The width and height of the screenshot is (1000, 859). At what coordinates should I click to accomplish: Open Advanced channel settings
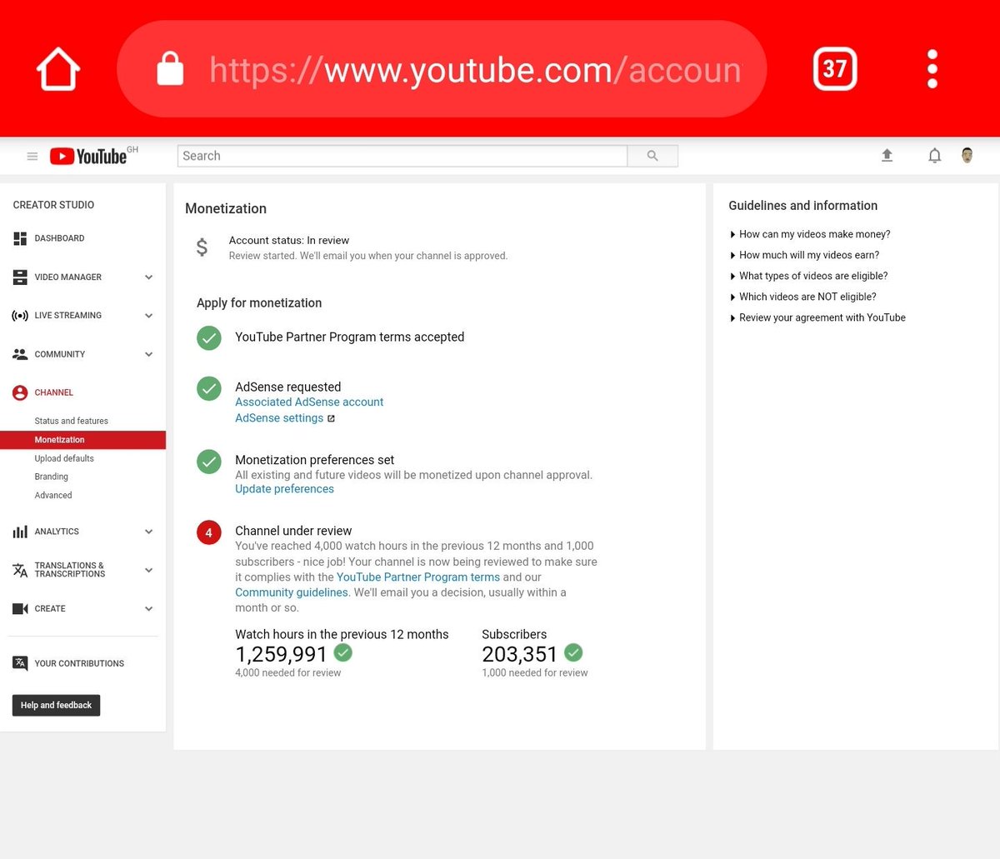53,495
